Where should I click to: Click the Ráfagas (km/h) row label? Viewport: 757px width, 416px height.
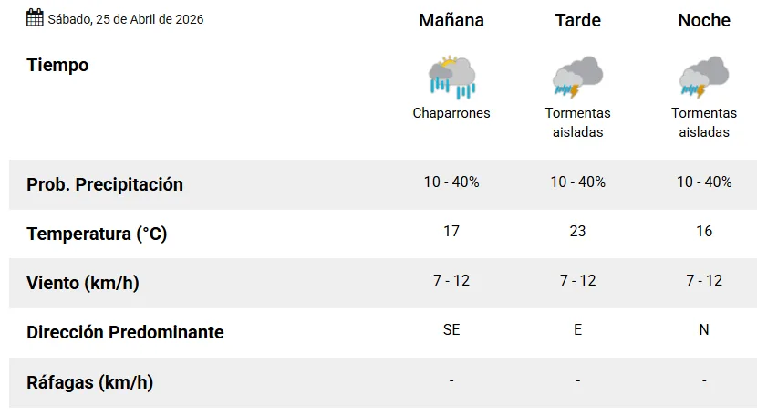[x=89, y=382]
